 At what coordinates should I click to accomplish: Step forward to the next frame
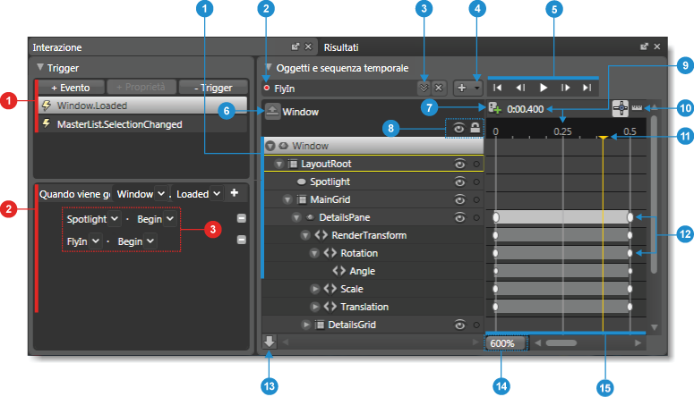566,88
